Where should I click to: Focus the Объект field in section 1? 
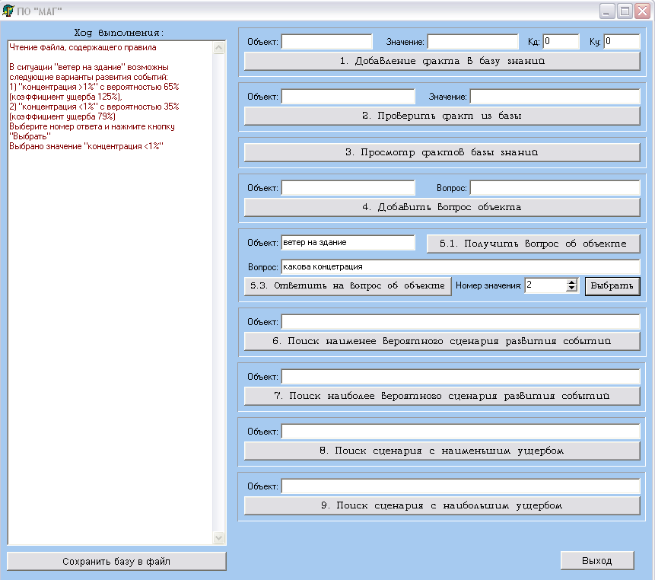(326, 42)
